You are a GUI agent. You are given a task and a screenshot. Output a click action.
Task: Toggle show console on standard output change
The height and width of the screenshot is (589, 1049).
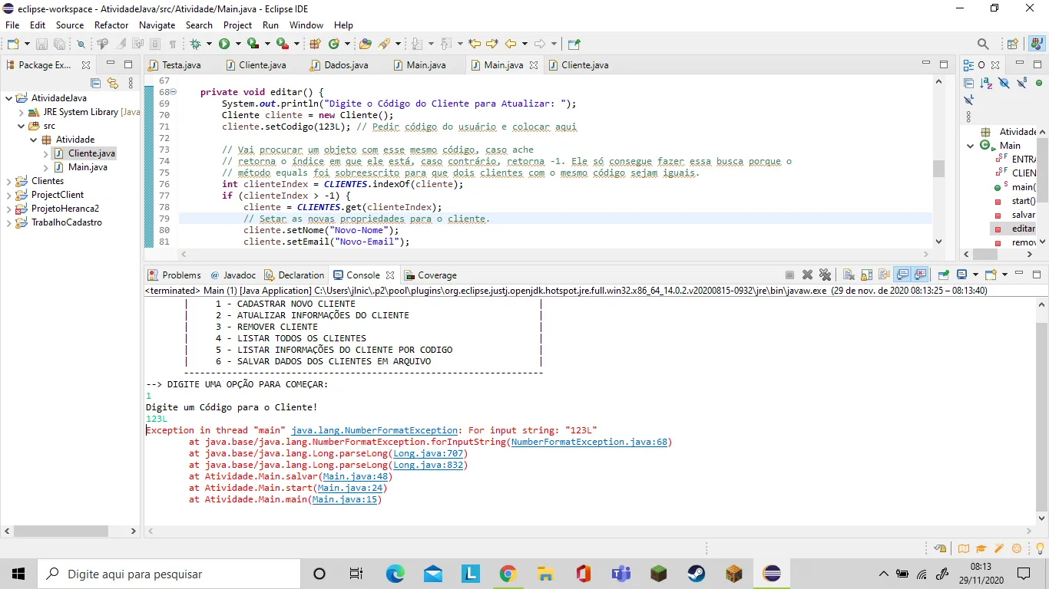pos(903,275)
